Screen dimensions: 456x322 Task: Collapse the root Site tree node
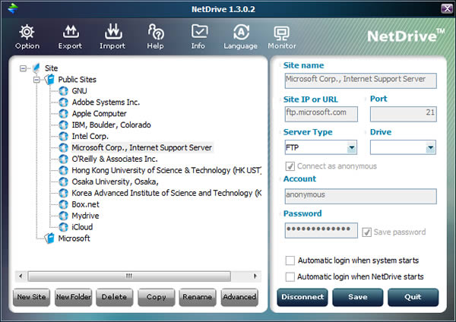[x=24, y=68]
